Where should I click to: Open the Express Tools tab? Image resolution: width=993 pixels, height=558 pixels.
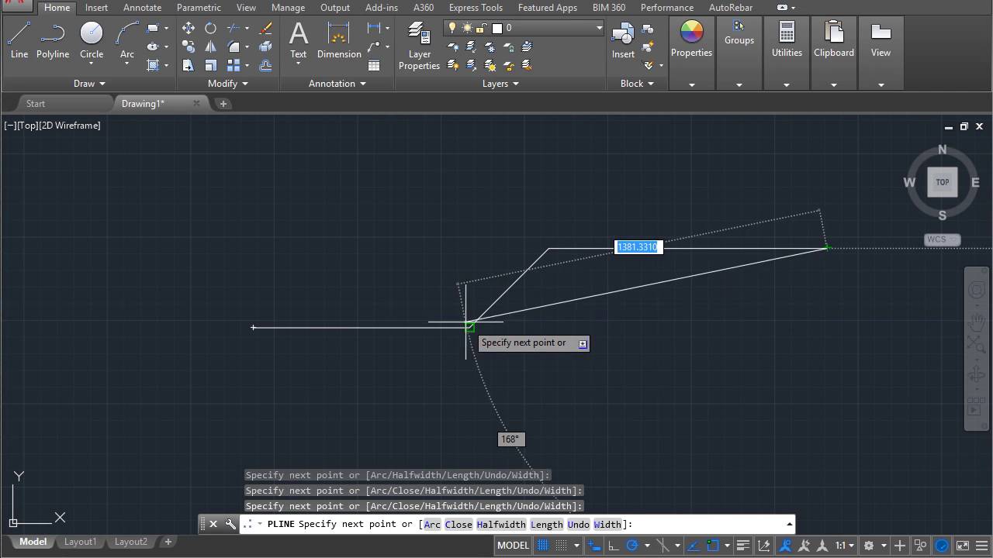point(476,8)
